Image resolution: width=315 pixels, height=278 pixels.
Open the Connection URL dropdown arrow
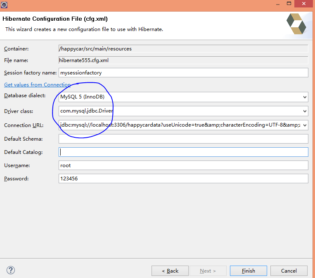(x=305, y=125)
